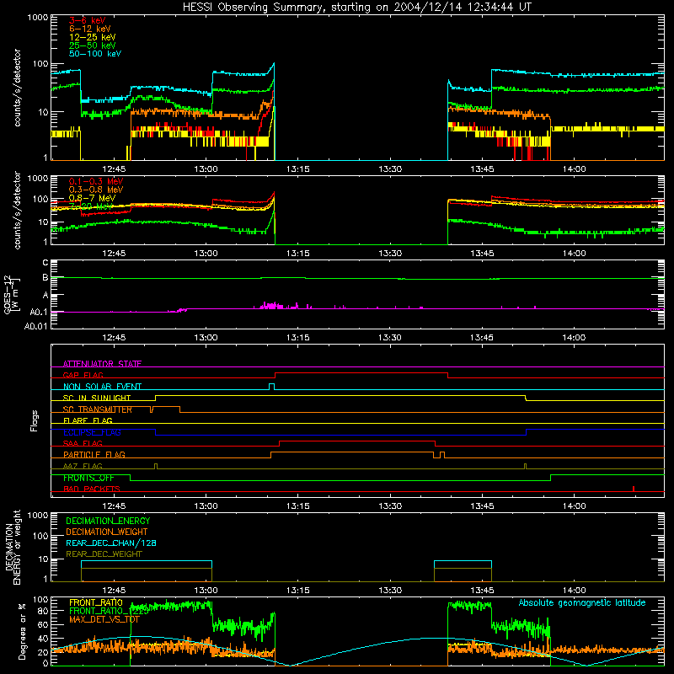674x674 pixels.
Task: Select the 50-100 keV legend label
Action: (x=95, y=54)
